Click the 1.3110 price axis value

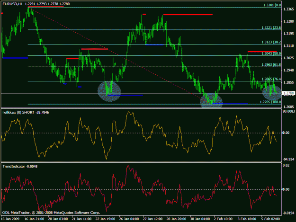point(288,46)
